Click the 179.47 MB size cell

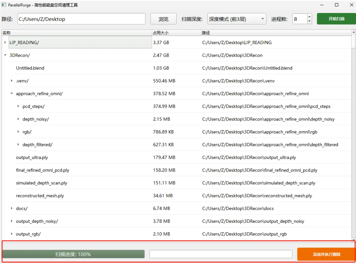(164, 157)
